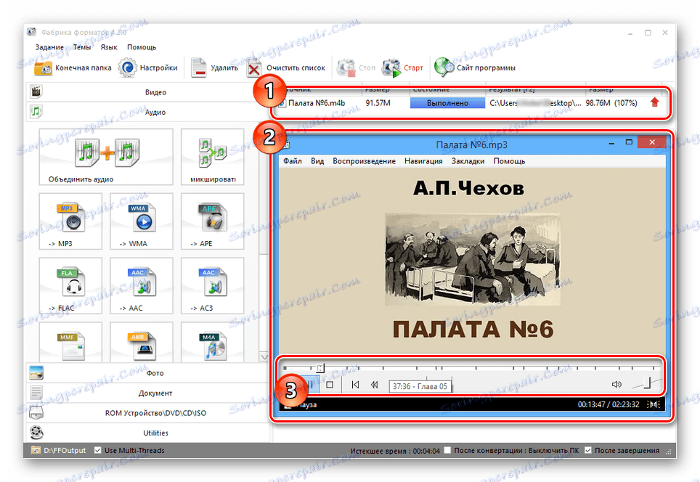Open the player's Воспроизведение menu
The image size is (700, 482).
pos(364,161)
